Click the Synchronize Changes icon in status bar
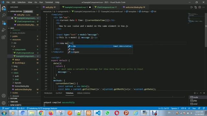The height and width of the screenshot is (116, 207). point(13,108)
